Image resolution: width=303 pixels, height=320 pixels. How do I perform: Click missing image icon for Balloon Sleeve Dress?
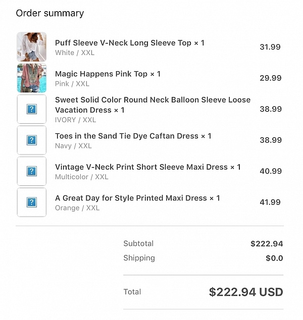click(32, 109)
